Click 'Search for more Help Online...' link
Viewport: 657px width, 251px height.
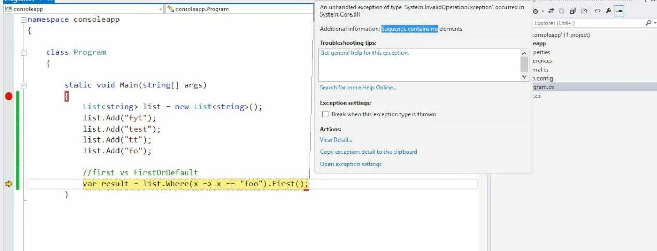(x=358, y=87)
